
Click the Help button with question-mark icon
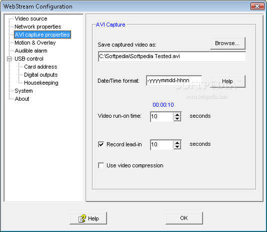88,218
